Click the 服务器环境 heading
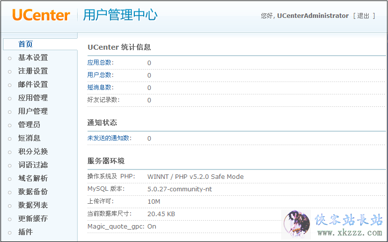This screenshot has width=388, height=242. [x=106, y=161]
